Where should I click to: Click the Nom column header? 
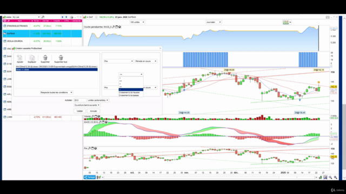pyautogui.click(x=20, y=20)
